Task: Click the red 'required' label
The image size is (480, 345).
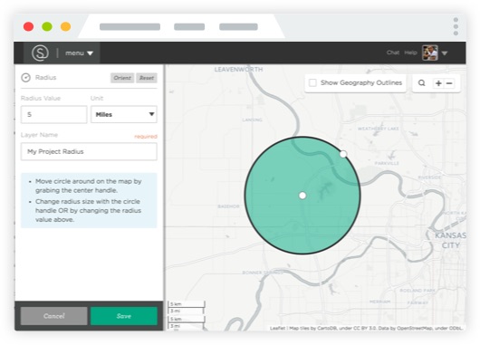Action: click(x=146, y=136)
